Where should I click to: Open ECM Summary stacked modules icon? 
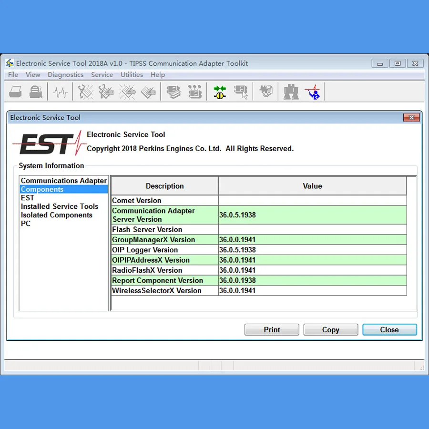pyautogui.click(x=174, y=92)
